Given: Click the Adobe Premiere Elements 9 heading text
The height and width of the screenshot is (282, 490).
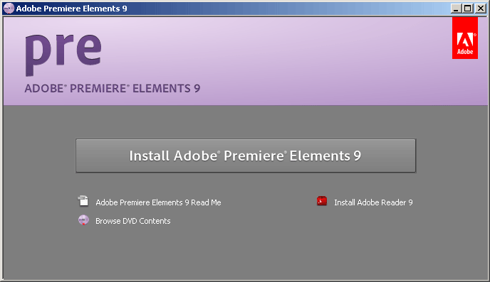Looking at the screenshot, I should [113, 89].
